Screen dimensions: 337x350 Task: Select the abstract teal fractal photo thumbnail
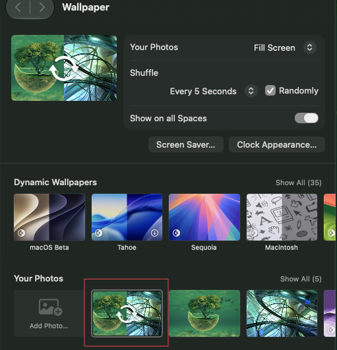282,313
